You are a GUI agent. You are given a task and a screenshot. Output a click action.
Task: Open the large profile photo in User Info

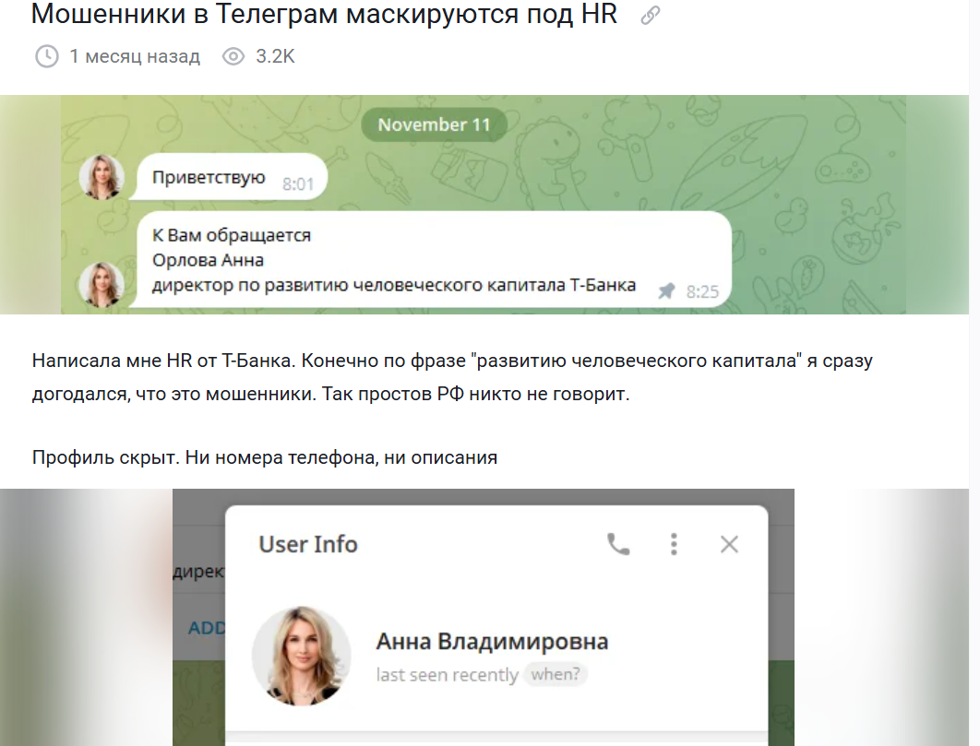point(301,656)
